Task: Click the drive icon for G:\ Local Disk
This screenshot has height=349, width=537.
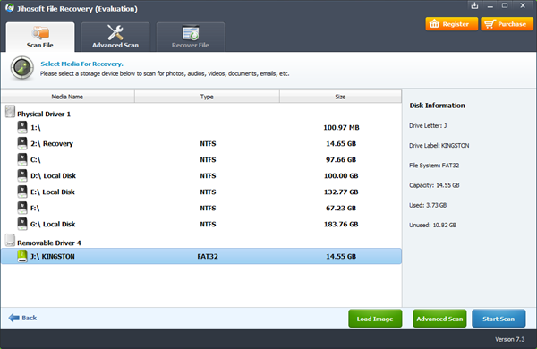Action: [x=22, y=224]
